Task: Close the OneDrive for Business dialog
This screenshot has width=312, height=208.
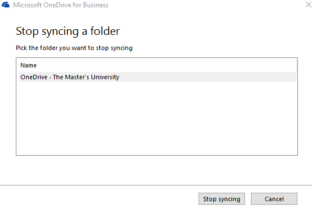Action: pyautogui.click(x=308, y=4)
